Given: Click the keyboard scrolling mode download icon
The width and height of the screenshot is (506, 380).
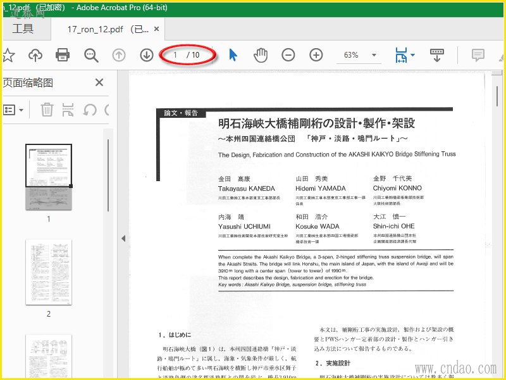Looking at the screenshot, I should [x=437, y=55].
